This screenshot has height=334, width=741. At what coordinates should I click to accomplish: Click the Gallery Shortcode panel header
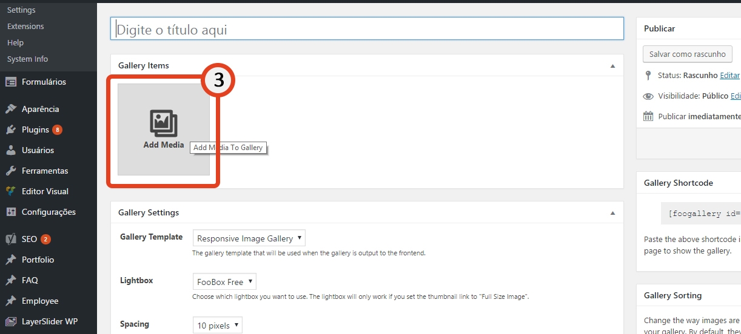pyautogui.click(x=689, y=183)
